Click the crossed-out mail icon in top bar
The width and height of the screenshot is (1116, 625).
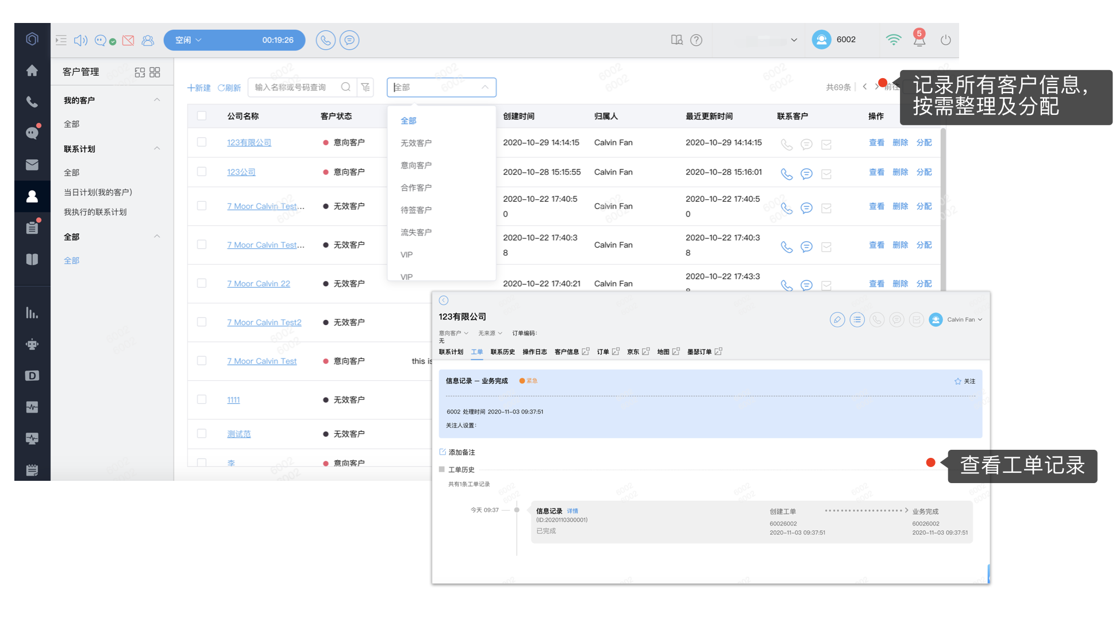tap(128, 40)
